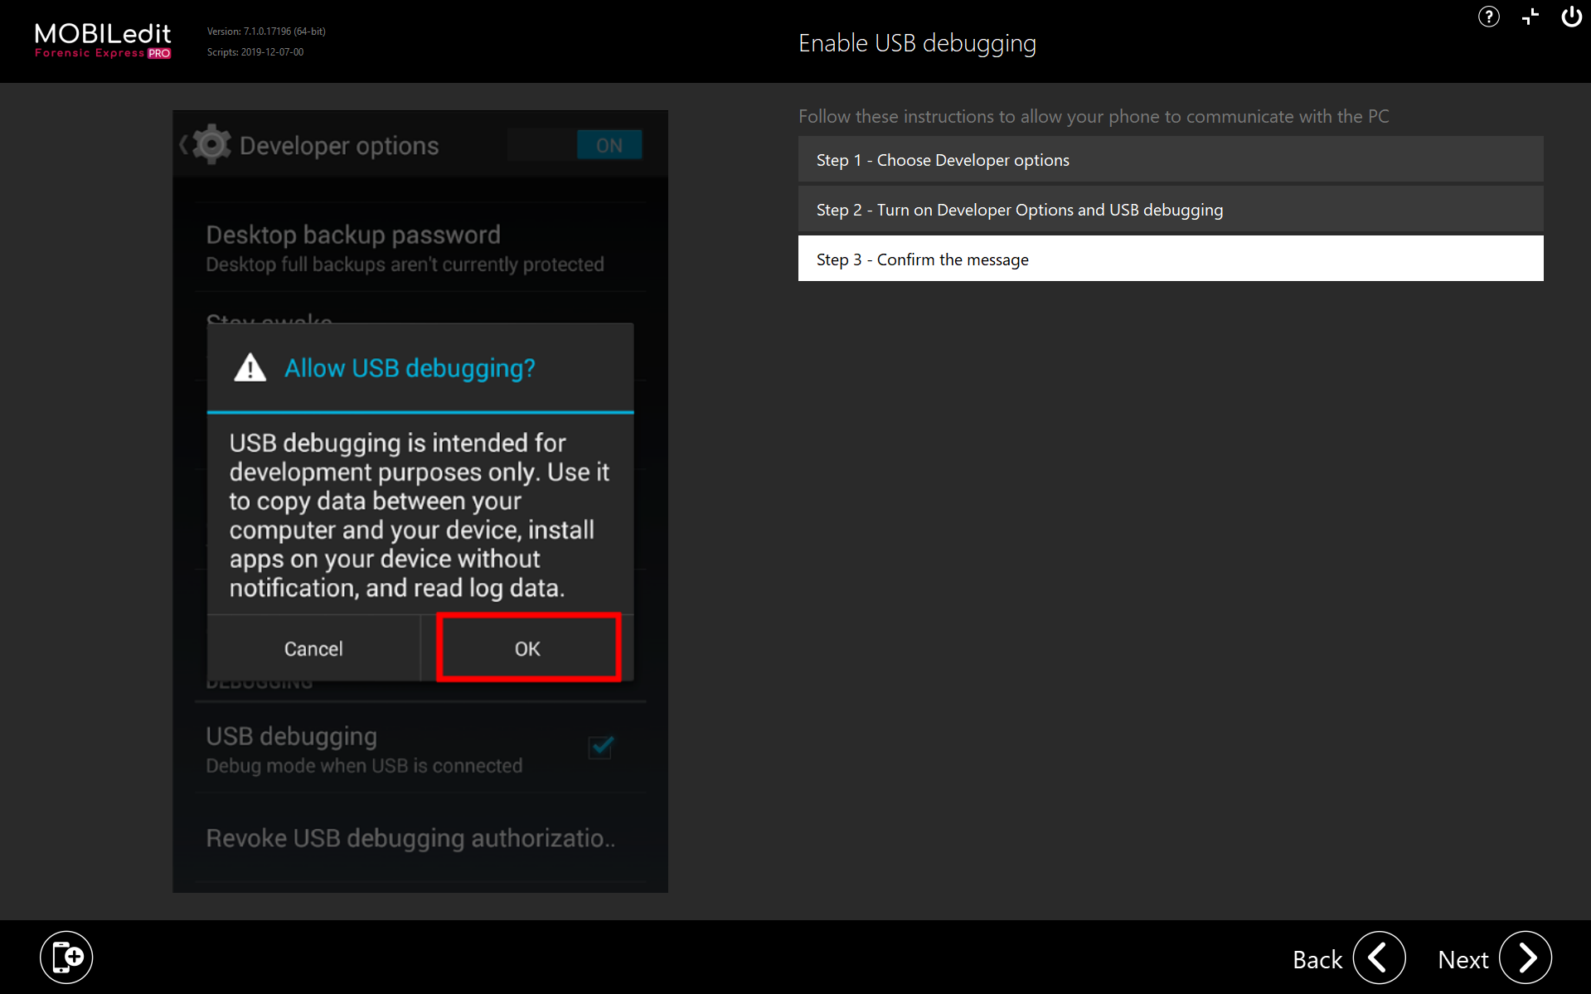Select Step 2 - Turn on Developer Options

(1171, 209)
